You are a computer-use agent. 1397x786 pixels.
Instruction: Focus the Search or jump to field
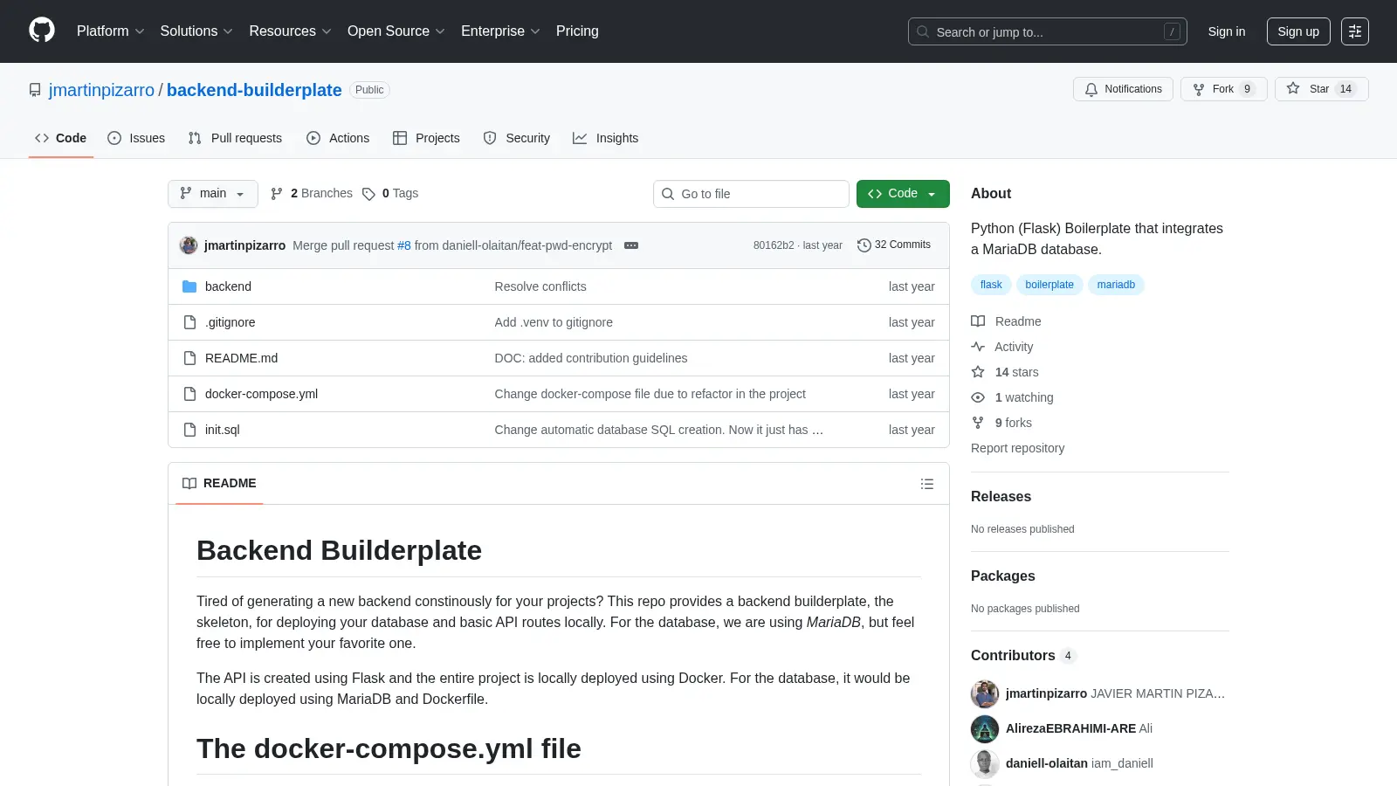(1048, 31)
